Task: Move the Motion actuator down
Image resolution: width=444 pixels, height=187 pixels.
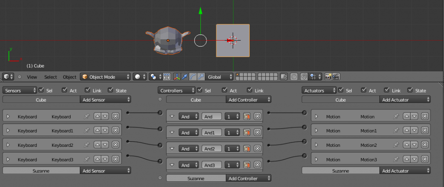Action: 414,117
